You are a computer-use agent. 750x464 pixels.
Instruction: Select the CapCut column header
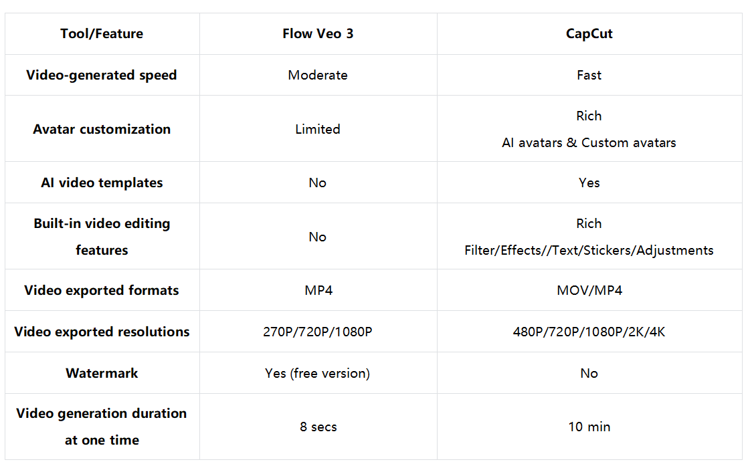point(589,34)
